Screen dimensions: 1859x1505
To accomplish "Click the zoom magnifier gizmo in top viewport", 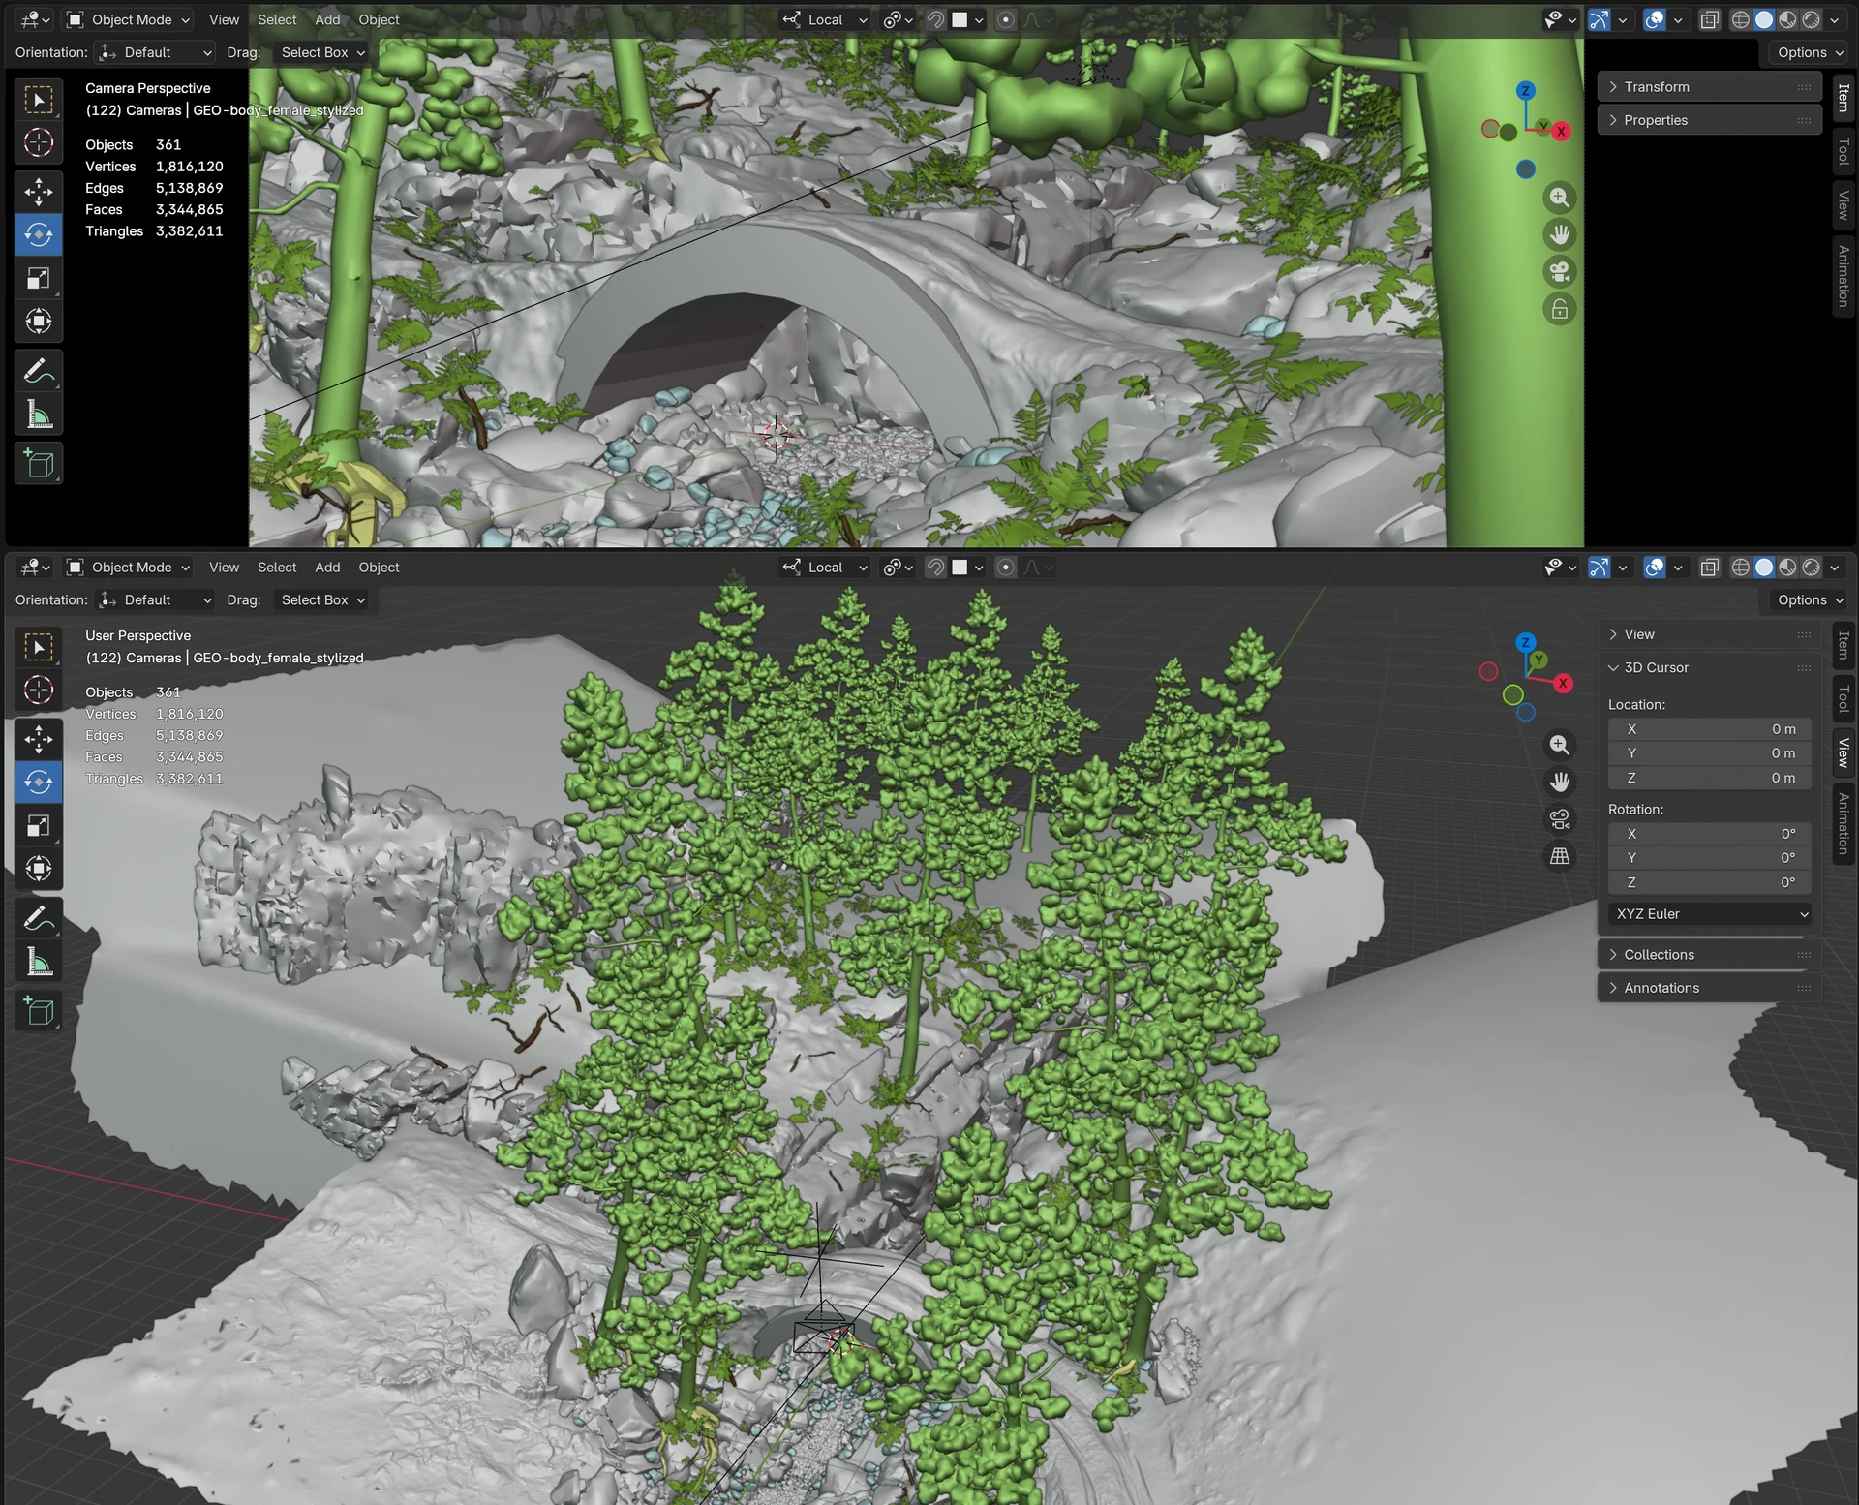I will tap(1560, 198).
